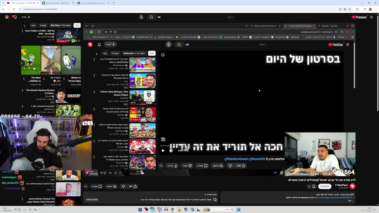
Task: Click the install app icon in address bar
Action: click(x=340, y=9)
